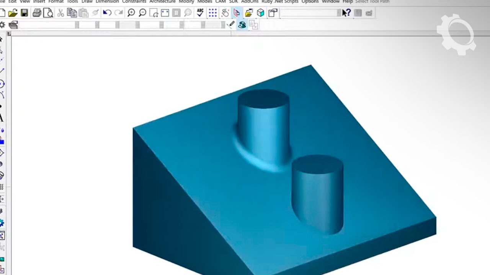Select the 3D cube view icon
The width and height of the screenshot is (490, 275).
pos(261,13)
